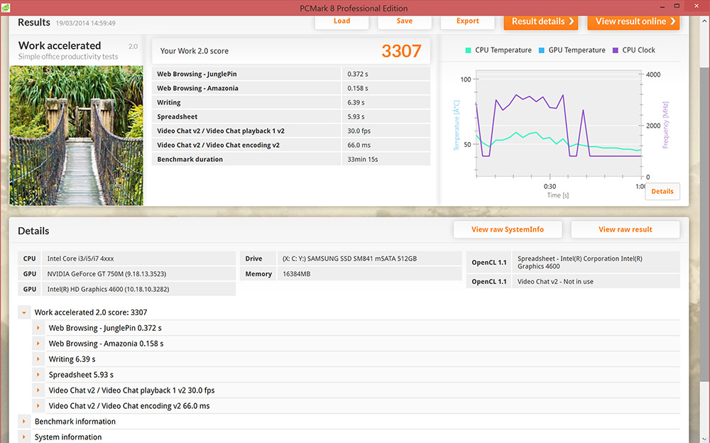Collapse the Work accelerated 2.0 score section
The width and height of the screenshot is (710, 443).
[25, 312]
